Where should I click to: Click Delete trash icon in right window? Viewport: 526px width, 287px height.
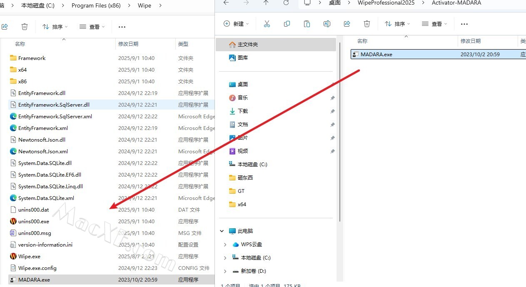coord(367,24)
